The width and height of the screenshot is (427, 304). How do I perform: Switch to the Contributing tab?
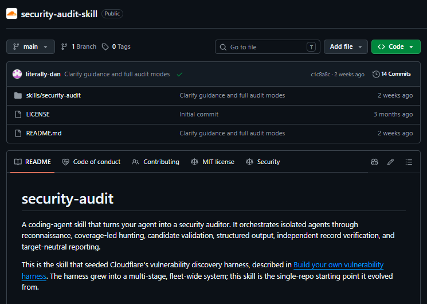click(x=155, y=162)
